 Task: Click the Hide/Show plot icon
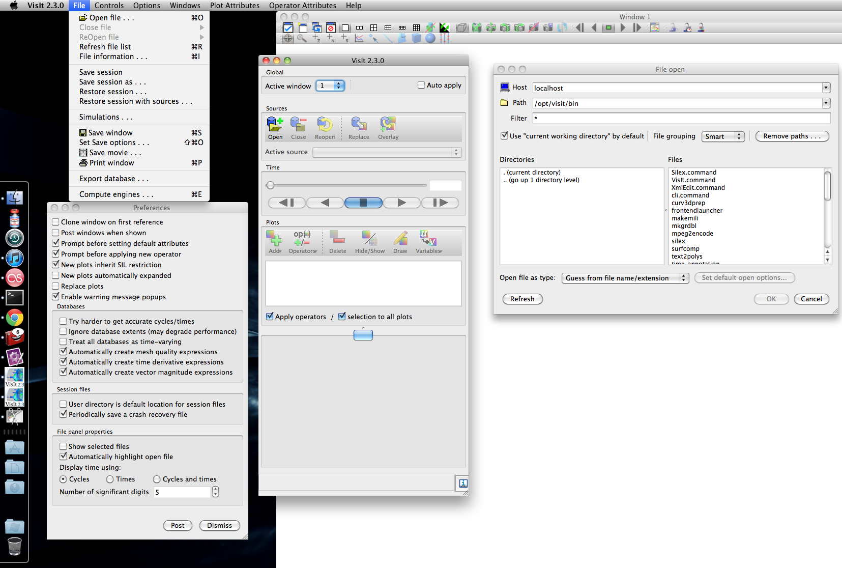pos(370,242)
